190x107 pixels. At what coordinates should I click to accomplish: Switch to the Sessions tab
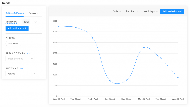tap(34, 13)
